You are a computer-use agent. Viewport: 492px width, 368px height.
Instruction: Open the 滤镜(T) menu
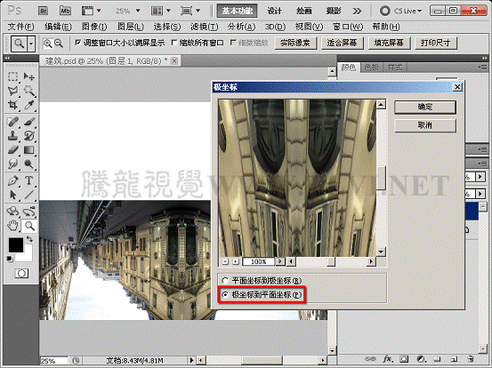coord(205,27)
